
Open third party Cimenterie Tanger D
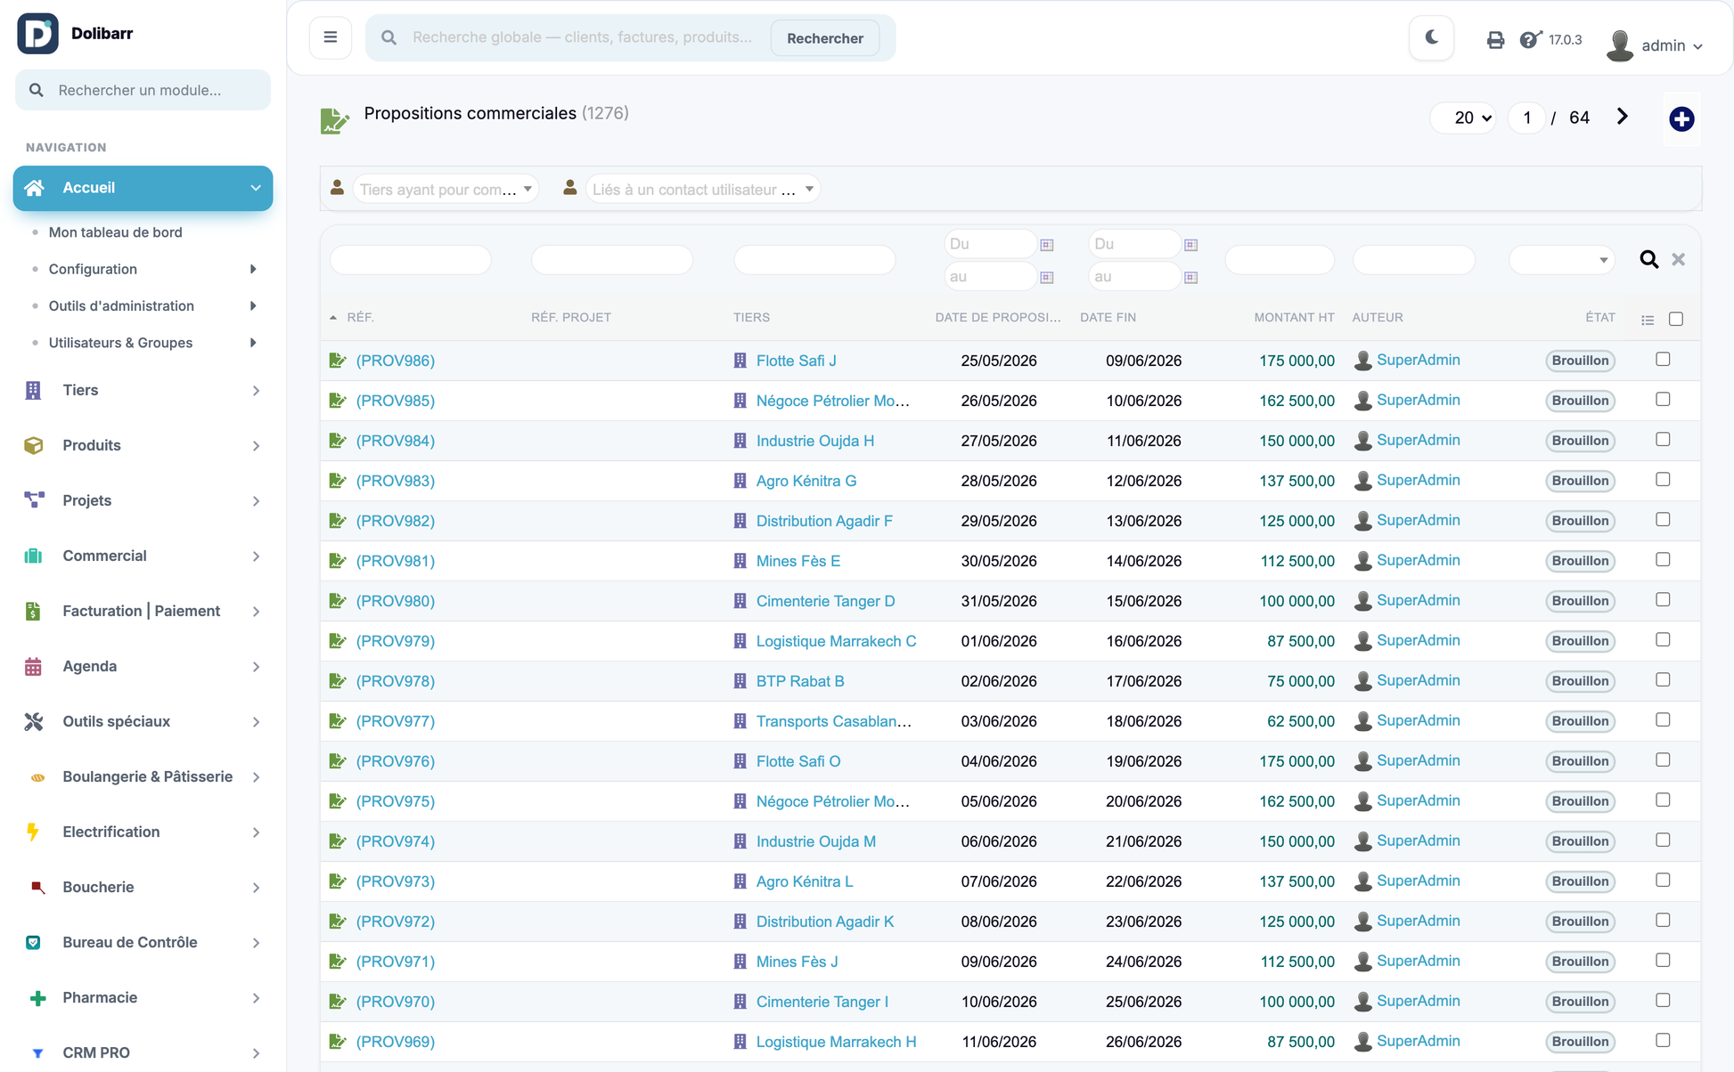tap(826, 601)
